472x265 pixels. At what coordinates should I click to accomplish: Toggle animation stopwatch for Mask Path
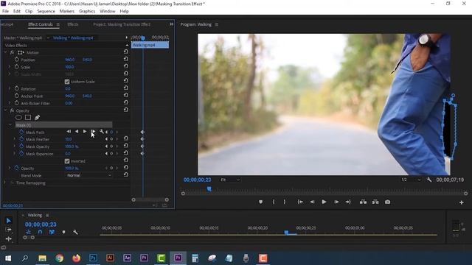[x=21, y=132]
